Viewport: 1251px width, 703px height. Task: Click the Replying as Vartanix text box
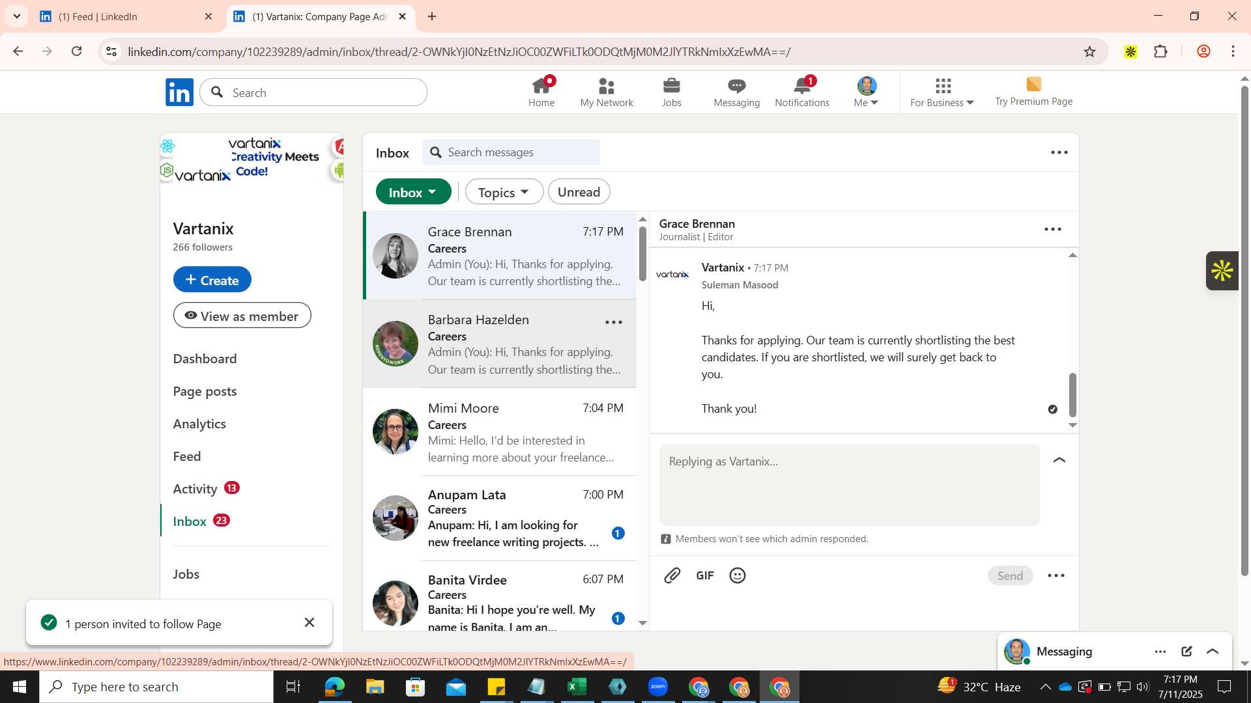click(849, 485)
